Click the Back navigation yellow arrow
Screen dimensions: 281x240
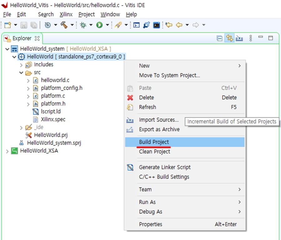[x=179, y=25]
